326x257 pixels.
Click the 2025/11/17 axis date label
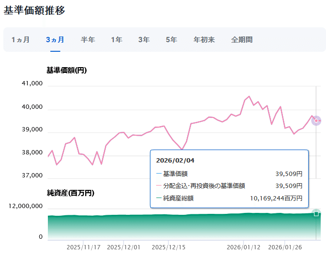(83, 247)
